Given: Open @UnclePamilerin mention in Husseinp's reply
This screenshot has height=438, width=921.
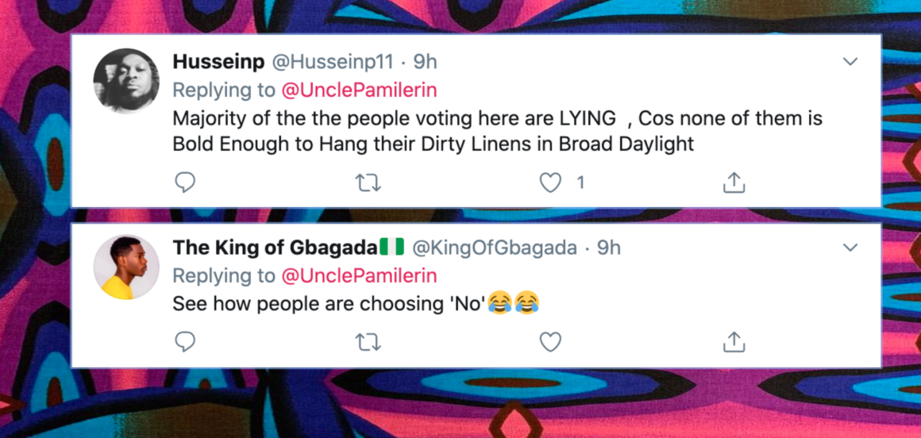Looking at the screenshot, I should coord(360,90).
